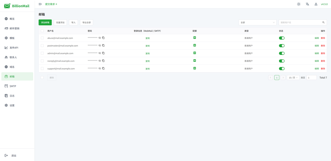Copy password for support@mail.example.com
Viewport: 331px width, 161px height.
pyautogui.click(x=103, y=68)
